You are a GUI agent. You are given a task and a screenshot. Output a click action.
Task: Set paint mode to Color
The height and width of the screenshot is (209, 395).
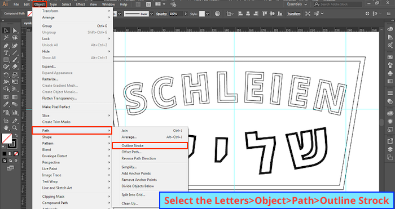[x=5, y=153]
